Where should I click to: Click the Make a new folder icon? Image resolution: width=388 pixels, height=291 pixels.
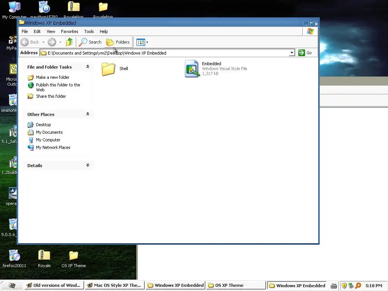[x=30, y=77]
